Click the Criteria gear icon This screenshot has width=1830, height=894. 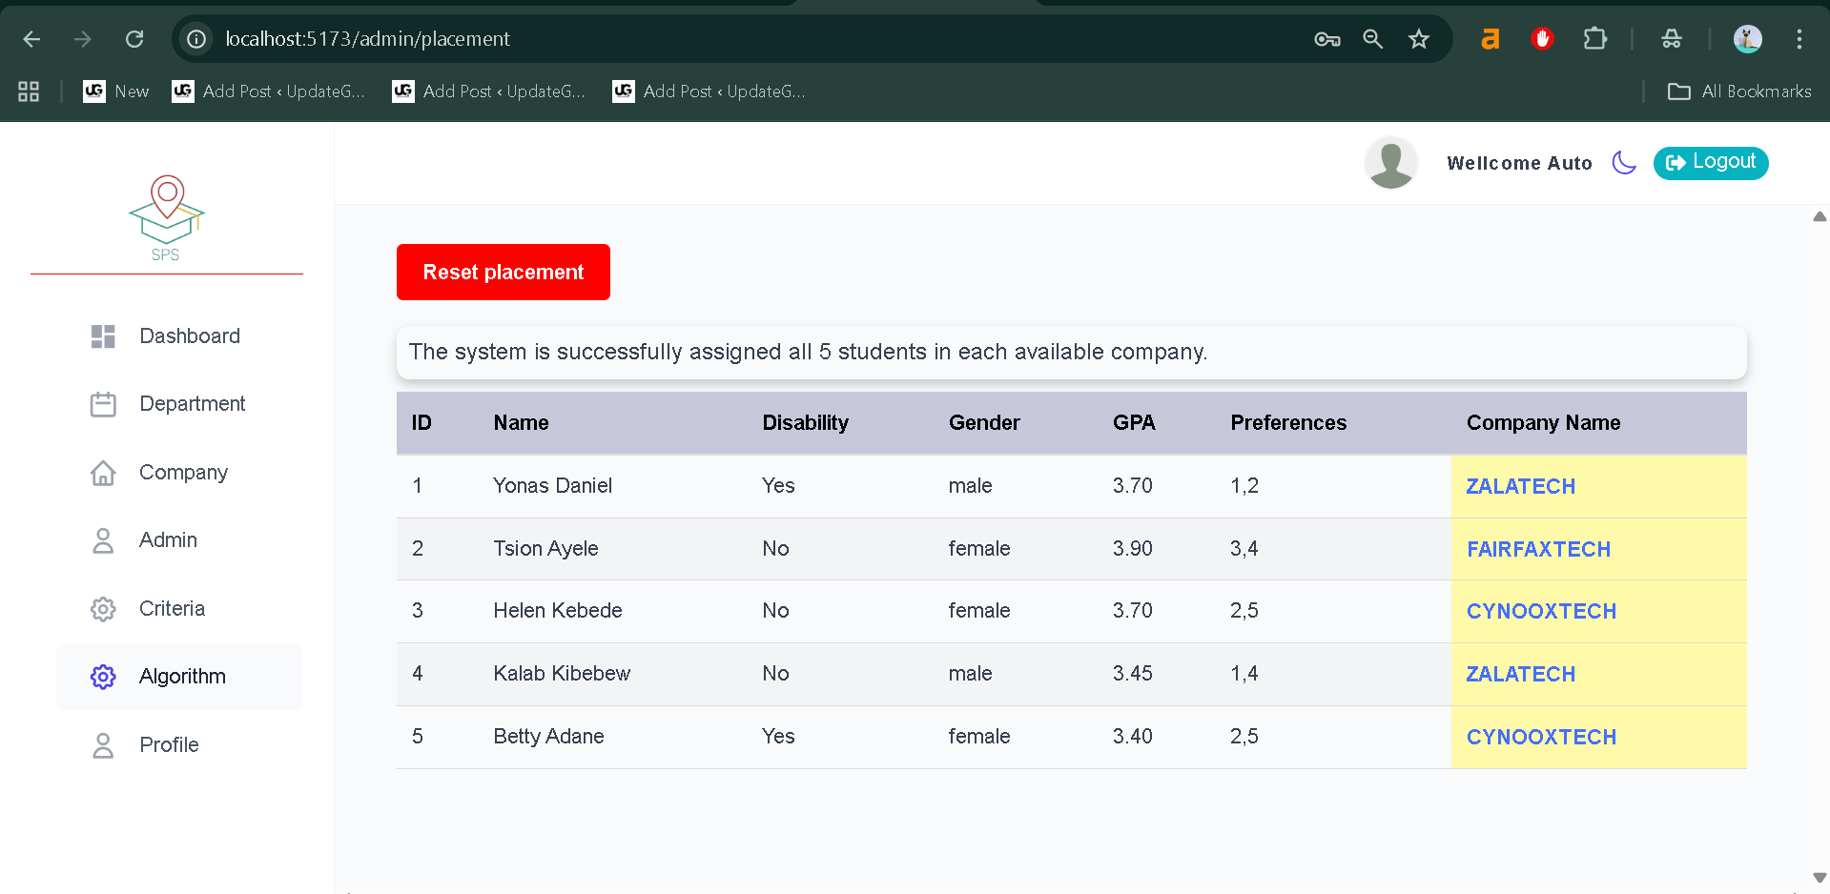tap(102, 608)
